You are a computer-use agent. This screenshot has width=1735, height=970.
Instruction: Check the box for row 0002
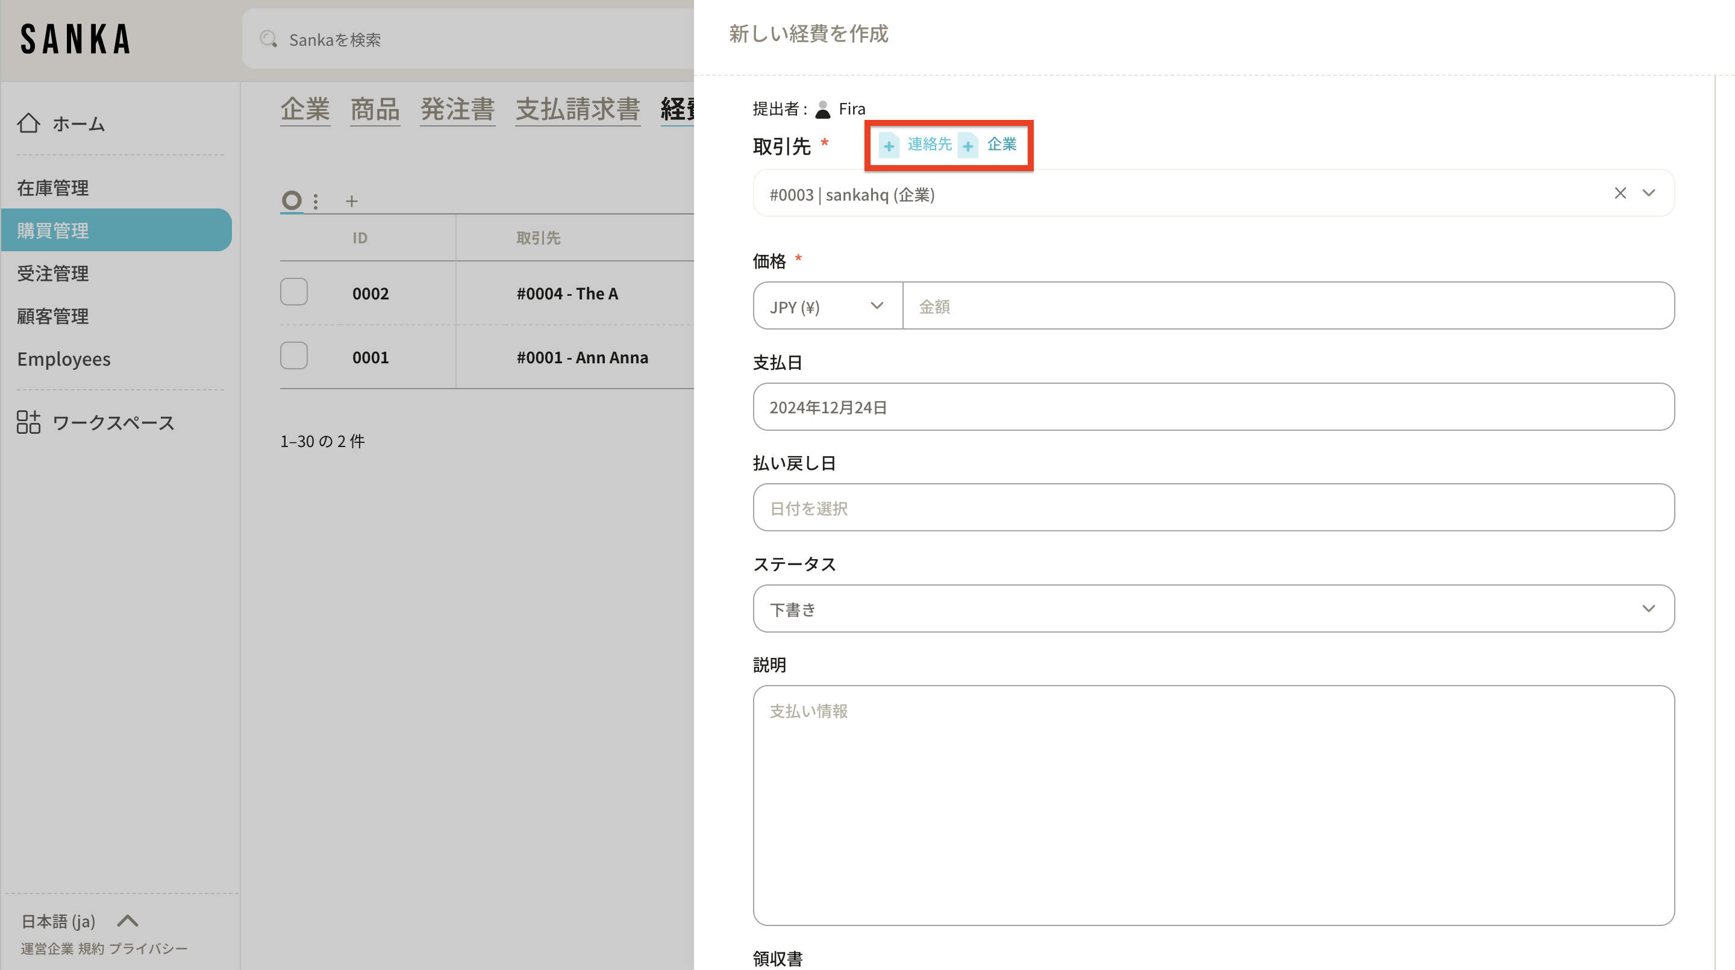293,292
